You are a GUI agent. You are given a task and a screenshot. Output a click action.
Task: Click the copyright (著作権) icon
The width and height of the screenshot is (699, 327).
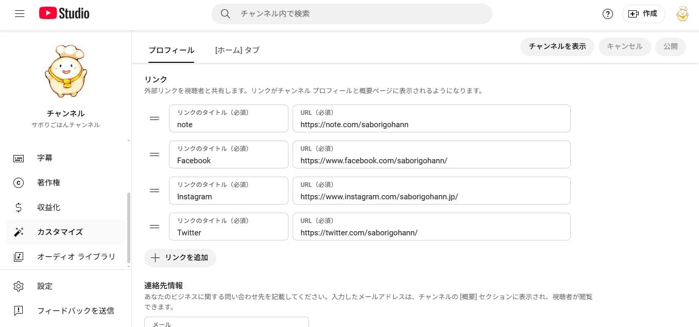coord(19,183)
